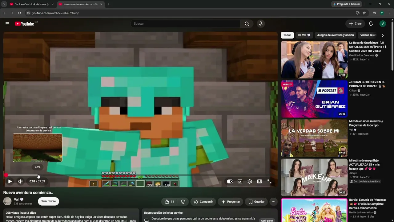This screenshot has width=394, height=222.
Task: Click the Suscribirse button
Action: pyautogui.click(x=48, y=201)
